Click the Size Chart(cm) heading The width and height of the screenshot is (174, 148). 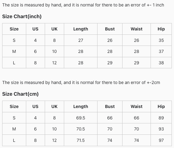(x=20, y=94)
